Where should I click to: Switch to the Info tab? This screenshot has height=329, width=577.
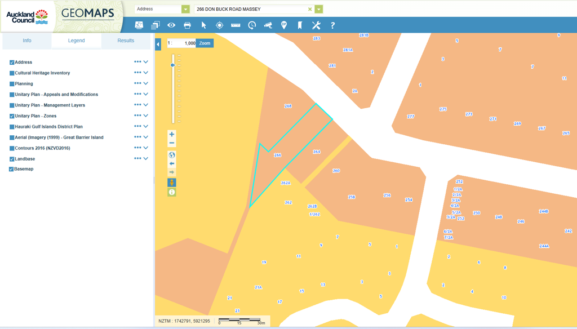(27, 41)
